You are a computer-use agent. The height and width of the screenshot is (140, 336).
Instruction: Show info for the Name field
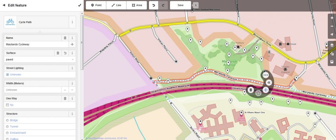(x=72, y=38)
